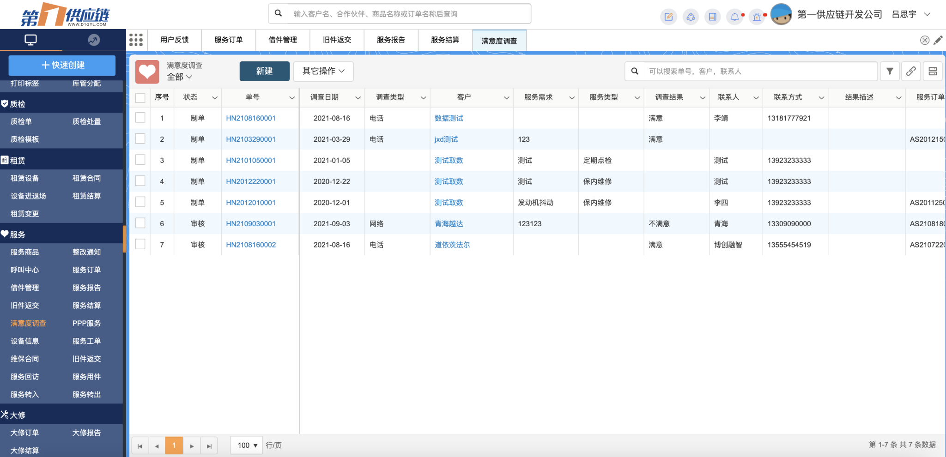Open the rows-per-page 100 dropdown
Viewport: 946px width, 457px height.
coord(247,445)
